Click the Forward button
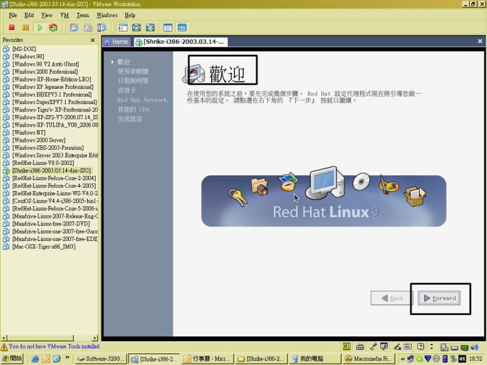The width and height of the screenshot is (487, 365). click(x=439, y=298)
